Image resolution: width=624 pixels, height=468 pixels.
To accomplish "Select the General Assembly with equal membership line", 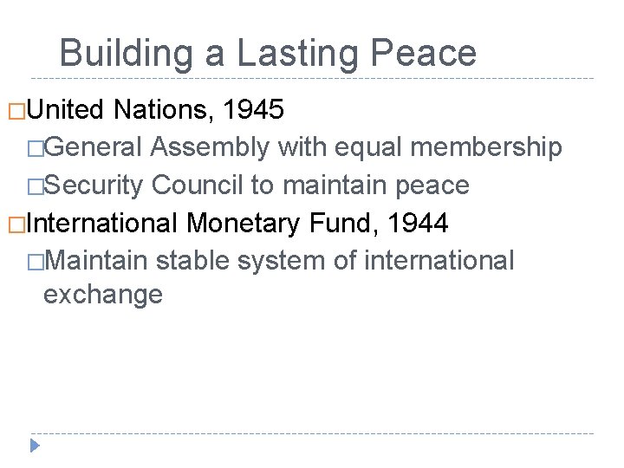I will pos(302,147).
